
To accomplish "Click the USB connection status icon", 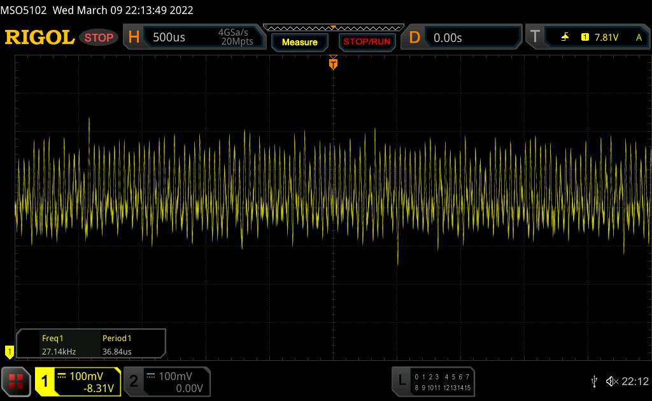I will coord(594,381).
